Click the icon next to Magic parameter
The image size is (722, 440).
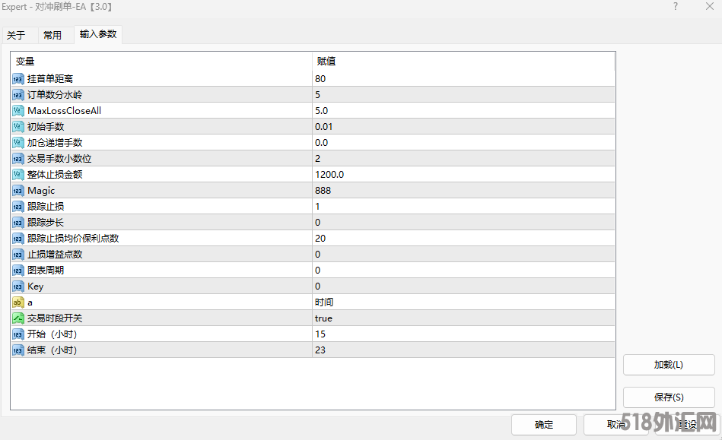(18, 191)
